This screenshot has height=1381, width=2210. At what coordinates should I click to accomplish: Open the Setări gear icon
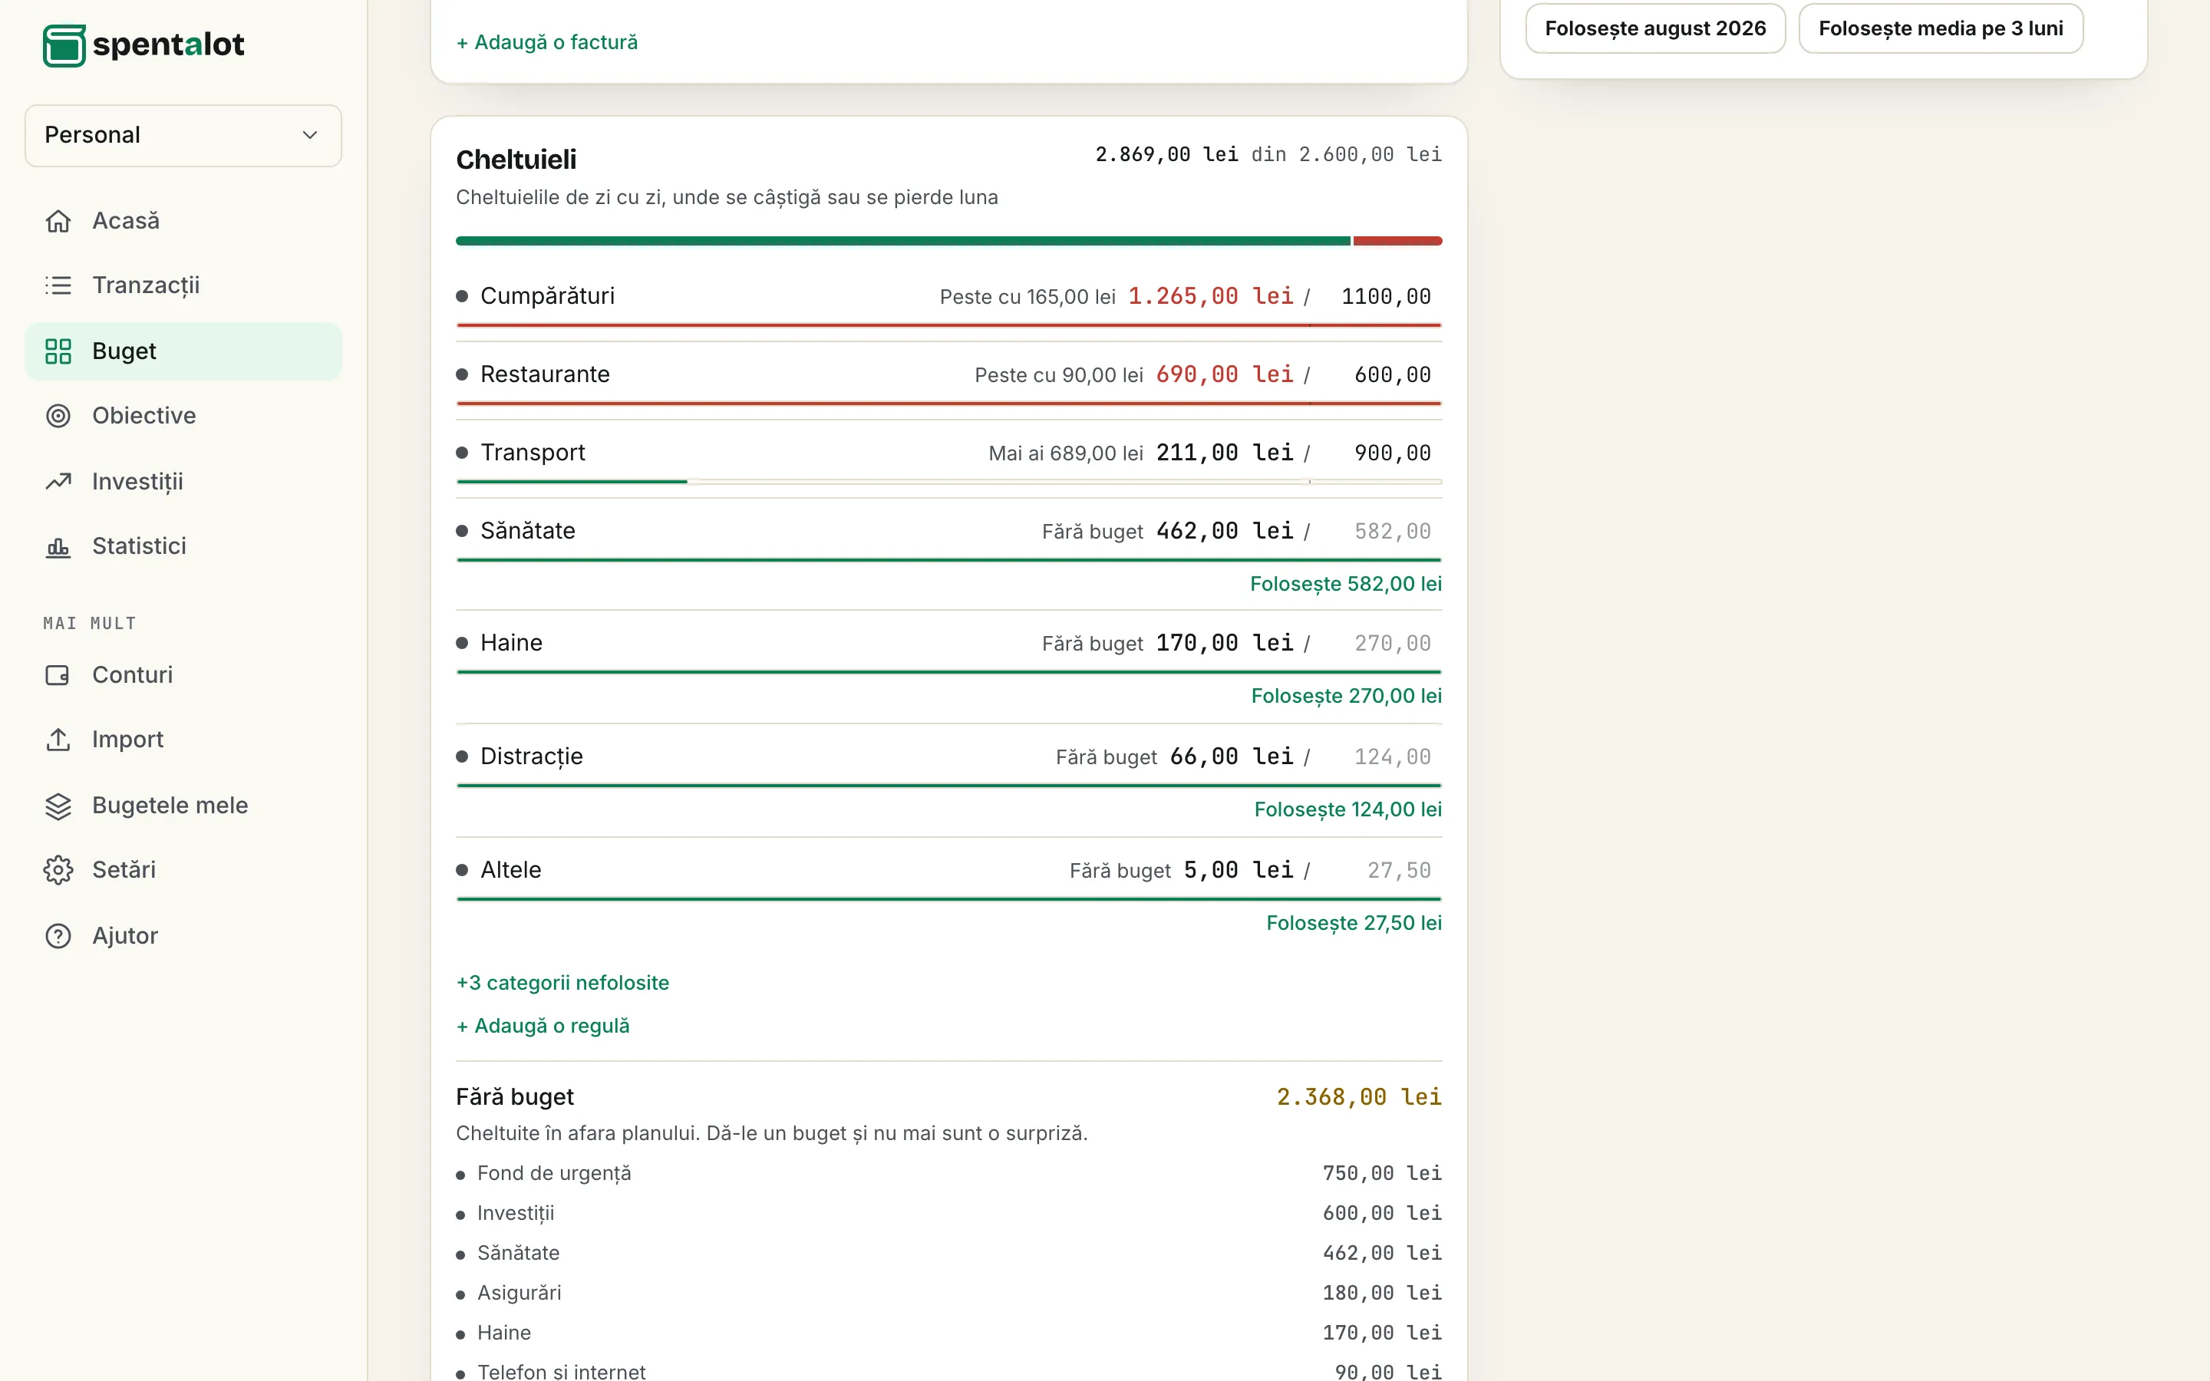(58, 869)
